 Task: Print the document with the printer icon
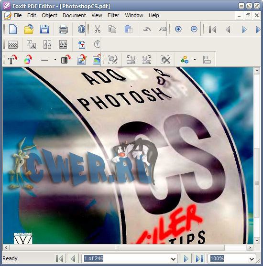coord(64,29)
